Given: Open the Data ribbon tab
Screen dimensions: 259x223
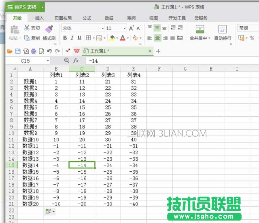Looking at the screenshot, I should pyautogui.click(x=109, y=18).
